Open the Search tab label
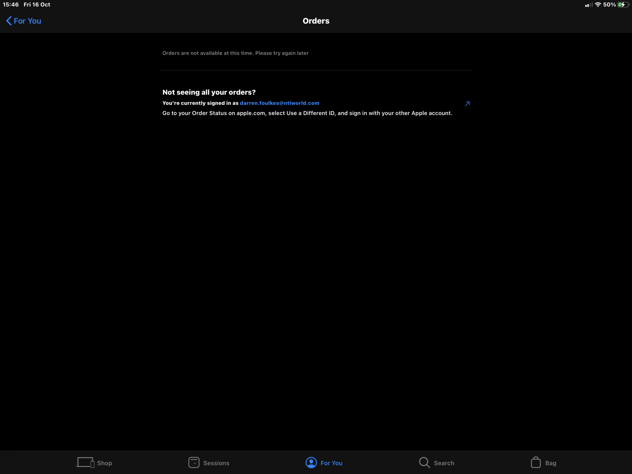Image resolution: width=632 pixels, height=474 pixels. 444,463
